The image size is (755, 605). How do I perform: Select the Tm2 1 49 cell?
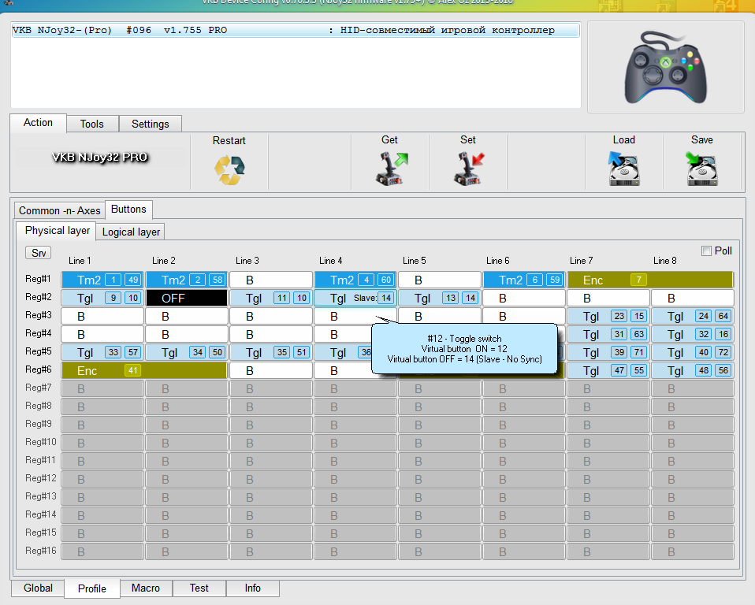click(x=102, y=280)
